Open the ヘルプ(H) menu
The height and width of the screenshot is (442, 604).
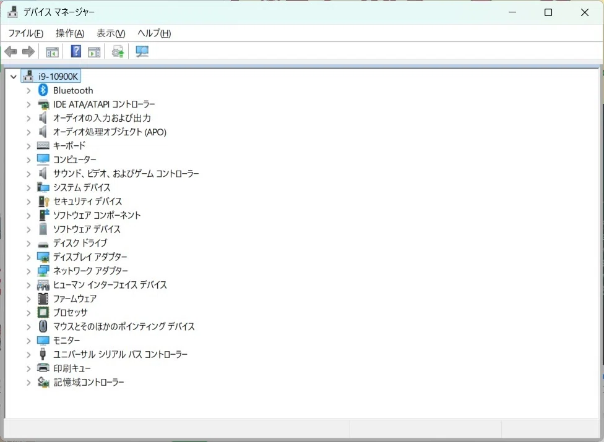[x=155, y=33]
